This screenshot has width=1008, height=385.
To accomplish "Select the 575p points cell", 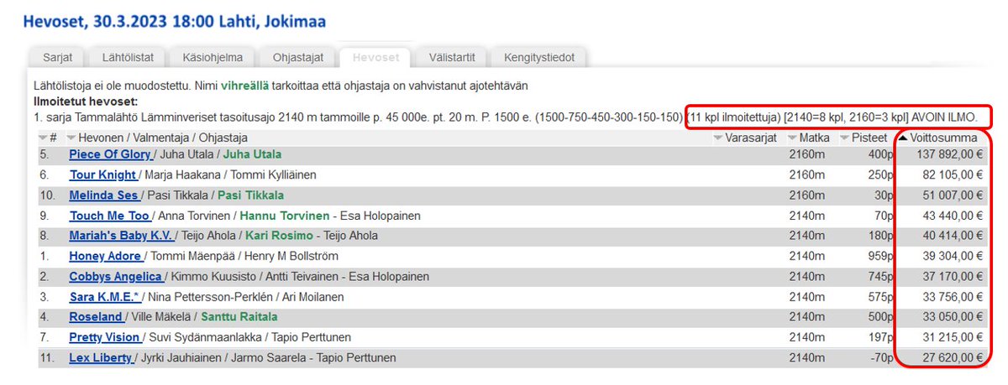I will pyautogui.click(x=879, y=297).
